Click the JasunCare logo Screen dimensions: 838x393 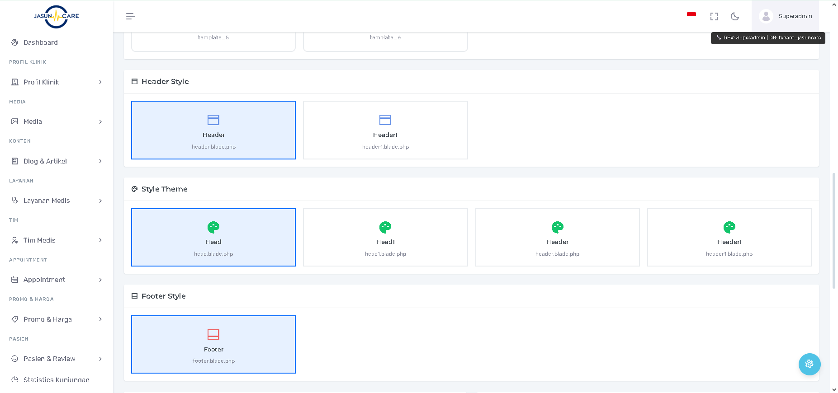pos(57,16)
